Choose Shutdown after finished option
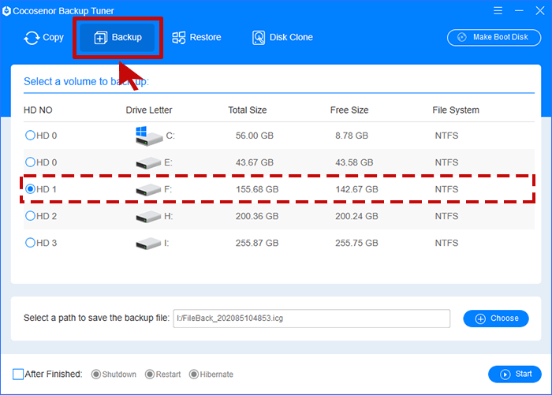The width and height of the screenshot is (552, 395). [95, 375]
